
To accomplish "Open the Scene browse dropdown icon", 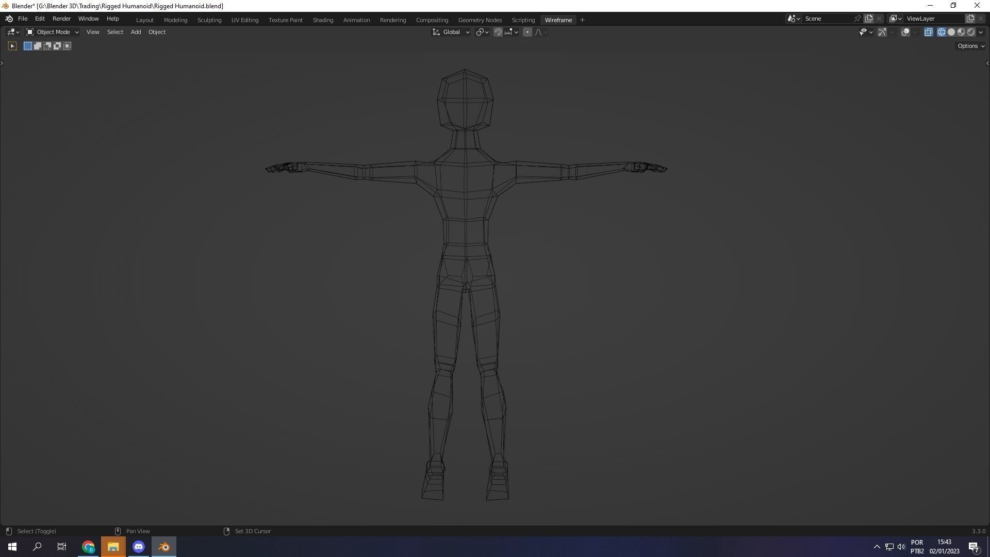I will (794, 19).
